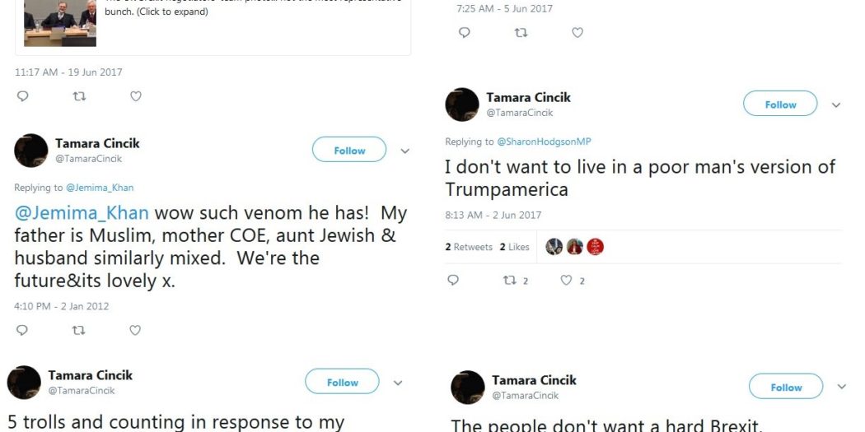Open options chevron on hard Brexit tweet
The height and width of the screenshot is (432, 865).
[x=841, y=387]
